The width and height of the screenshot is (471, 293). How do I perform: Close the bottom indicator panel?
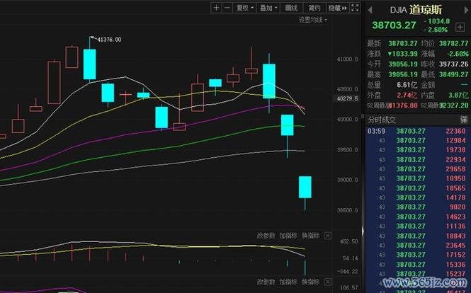click(x=328, y=282)
